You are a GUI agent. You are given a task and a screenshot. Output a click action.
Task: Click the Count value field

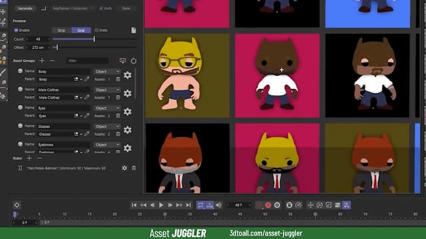coord(38,39)
